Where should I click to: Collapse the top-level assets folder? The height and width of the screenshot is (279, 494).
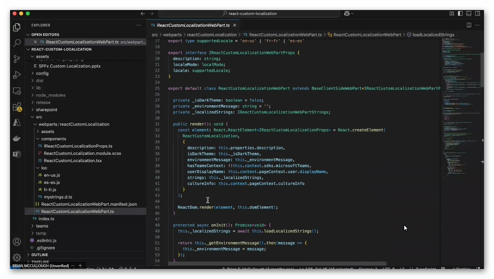tap(86, 57)
